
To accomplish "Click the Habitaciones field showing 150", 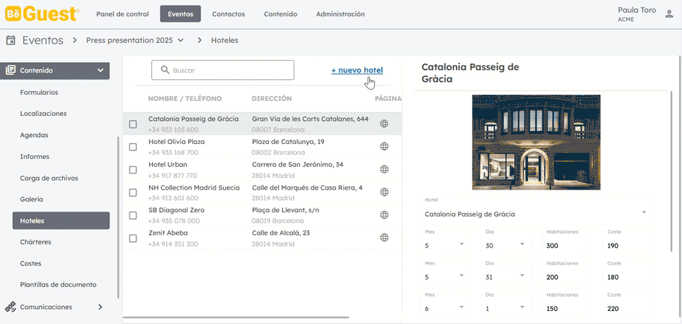I will coord(567,306).
